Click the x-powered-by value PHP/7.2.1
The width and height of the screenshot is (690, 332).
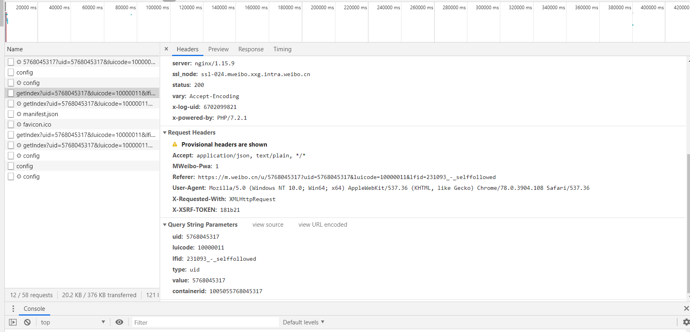click(232, 118)
